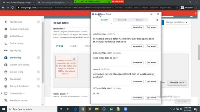Click the Translation service icon
The image size is (200, 112).
[6, 100]
